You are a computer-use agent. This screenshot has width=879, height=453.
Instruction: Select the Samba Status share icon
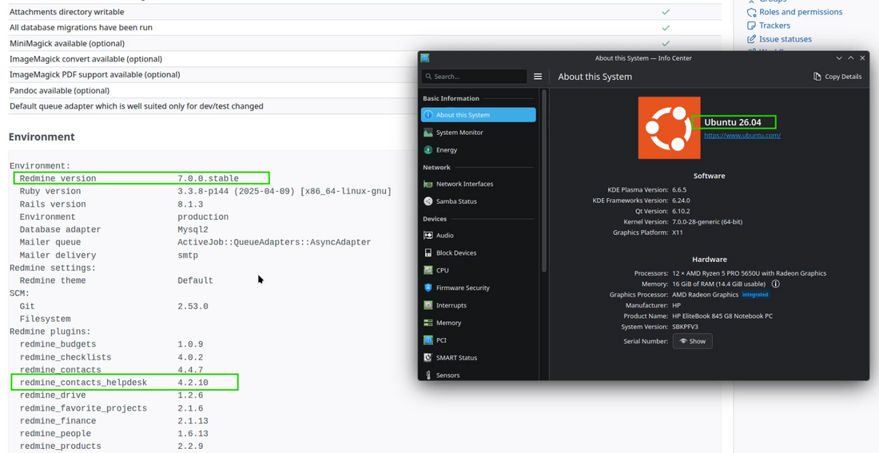(x=428, y=201)
